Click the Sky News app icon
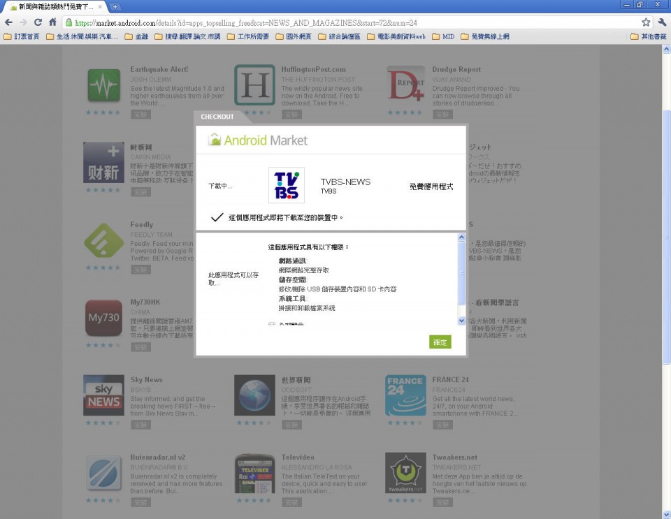This screenshot has width=671, height=519. (103, 395)
